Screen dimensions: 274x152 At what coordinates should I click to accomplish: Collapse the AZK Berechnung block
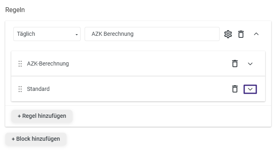(256, 34)
